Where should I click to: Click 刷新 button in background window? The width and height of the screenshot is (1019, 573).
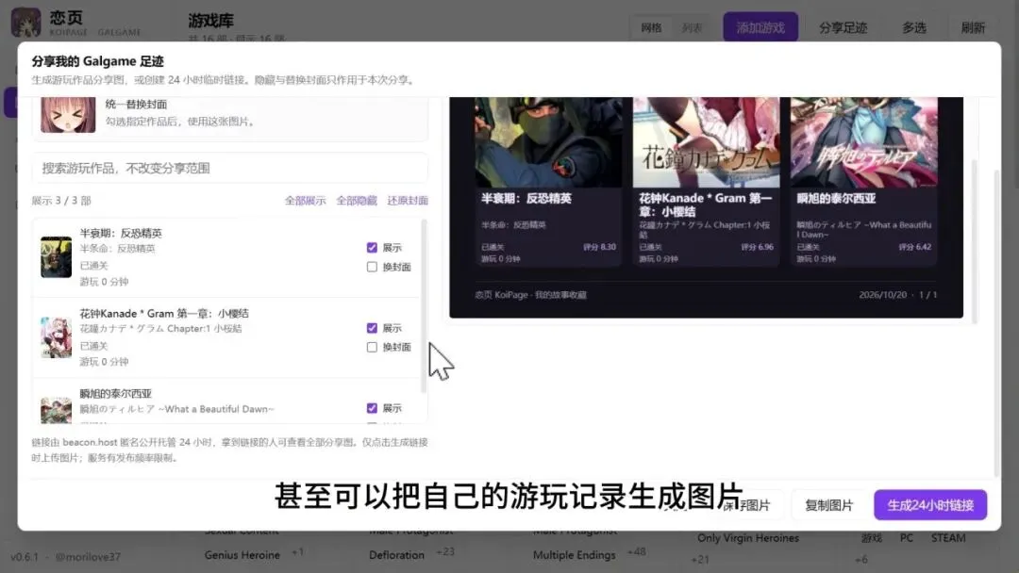click(x=973, y=27)
